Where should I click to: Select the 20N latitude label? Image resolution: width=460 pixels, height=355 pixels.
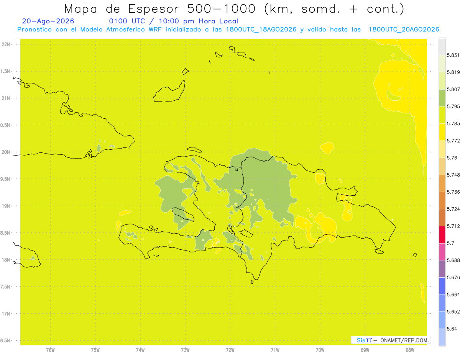6,152
